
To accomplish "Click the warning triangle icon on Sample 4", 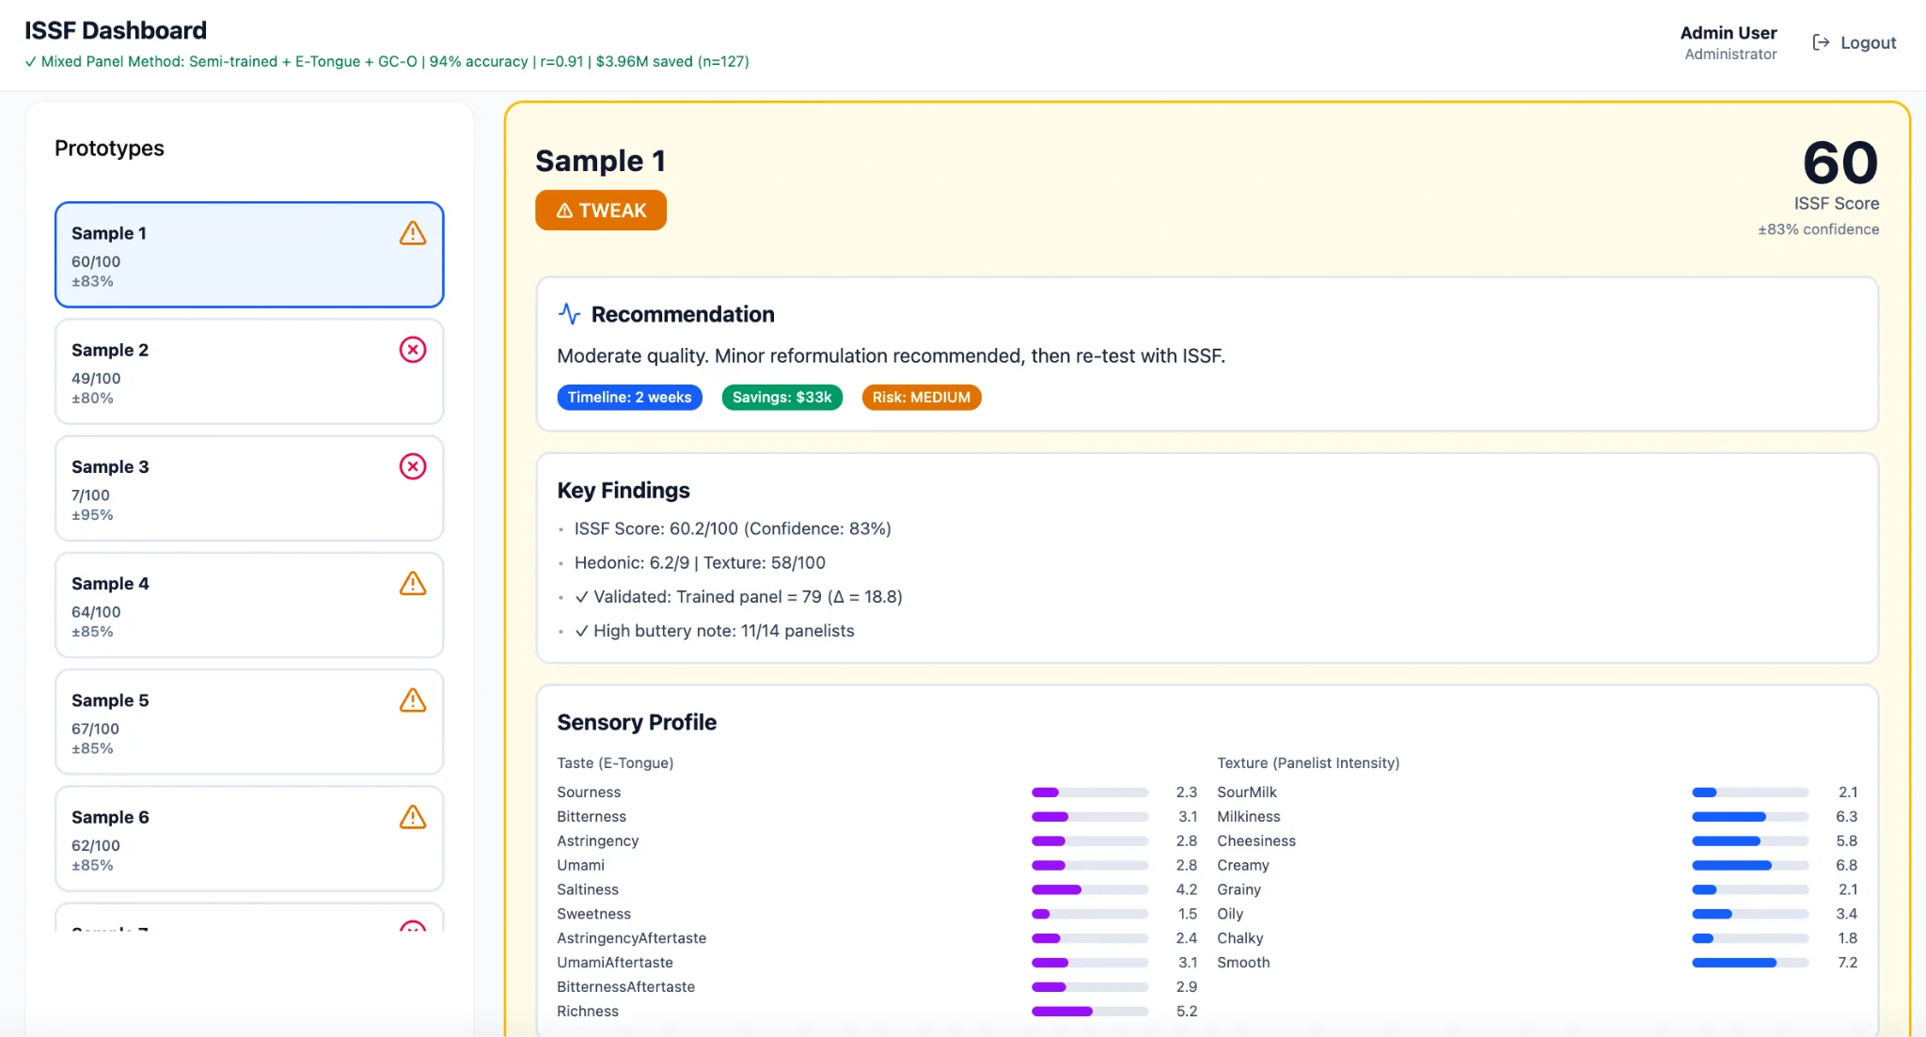I will [x=413, y=584].
